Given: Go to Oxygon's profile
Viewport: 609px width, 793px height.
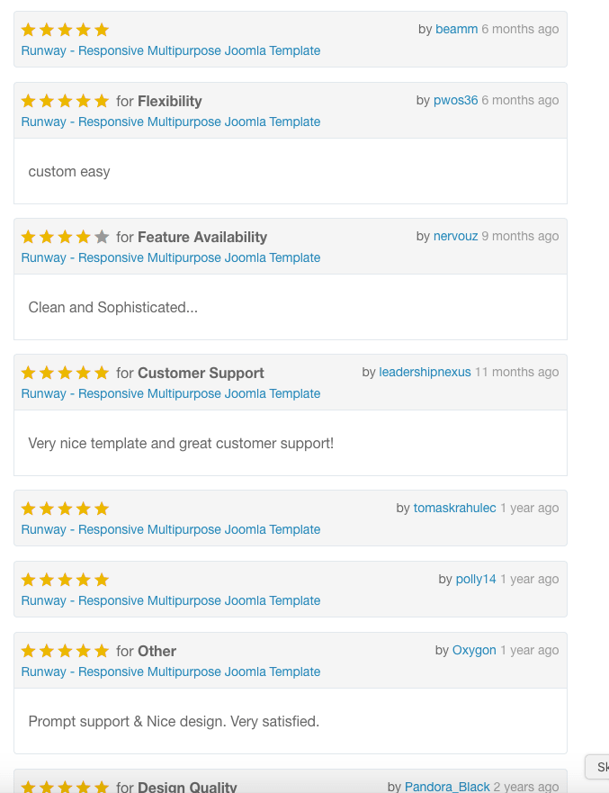Looking at the screenshot, I should point(474,650).
